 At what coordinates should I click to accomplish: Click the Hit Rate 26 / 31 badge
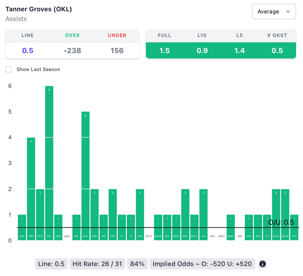tap(97, 264)
